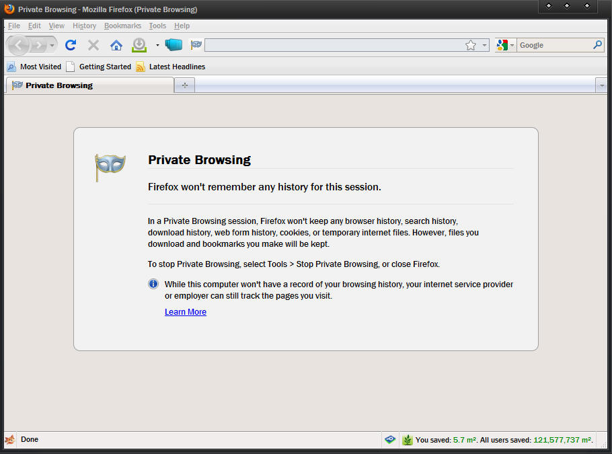Open Latest Headlines feed bookmark
Viewport: 612px width, 454px height.
coord(171,67)
